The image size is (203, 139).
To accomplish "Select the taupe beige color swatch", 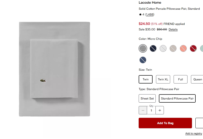I will (x=173, y=48).
